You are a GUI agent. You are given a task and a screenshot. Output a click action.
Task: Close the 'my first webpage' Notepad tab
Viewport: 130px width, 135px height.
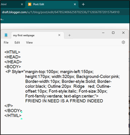click(x=59, y=35)
